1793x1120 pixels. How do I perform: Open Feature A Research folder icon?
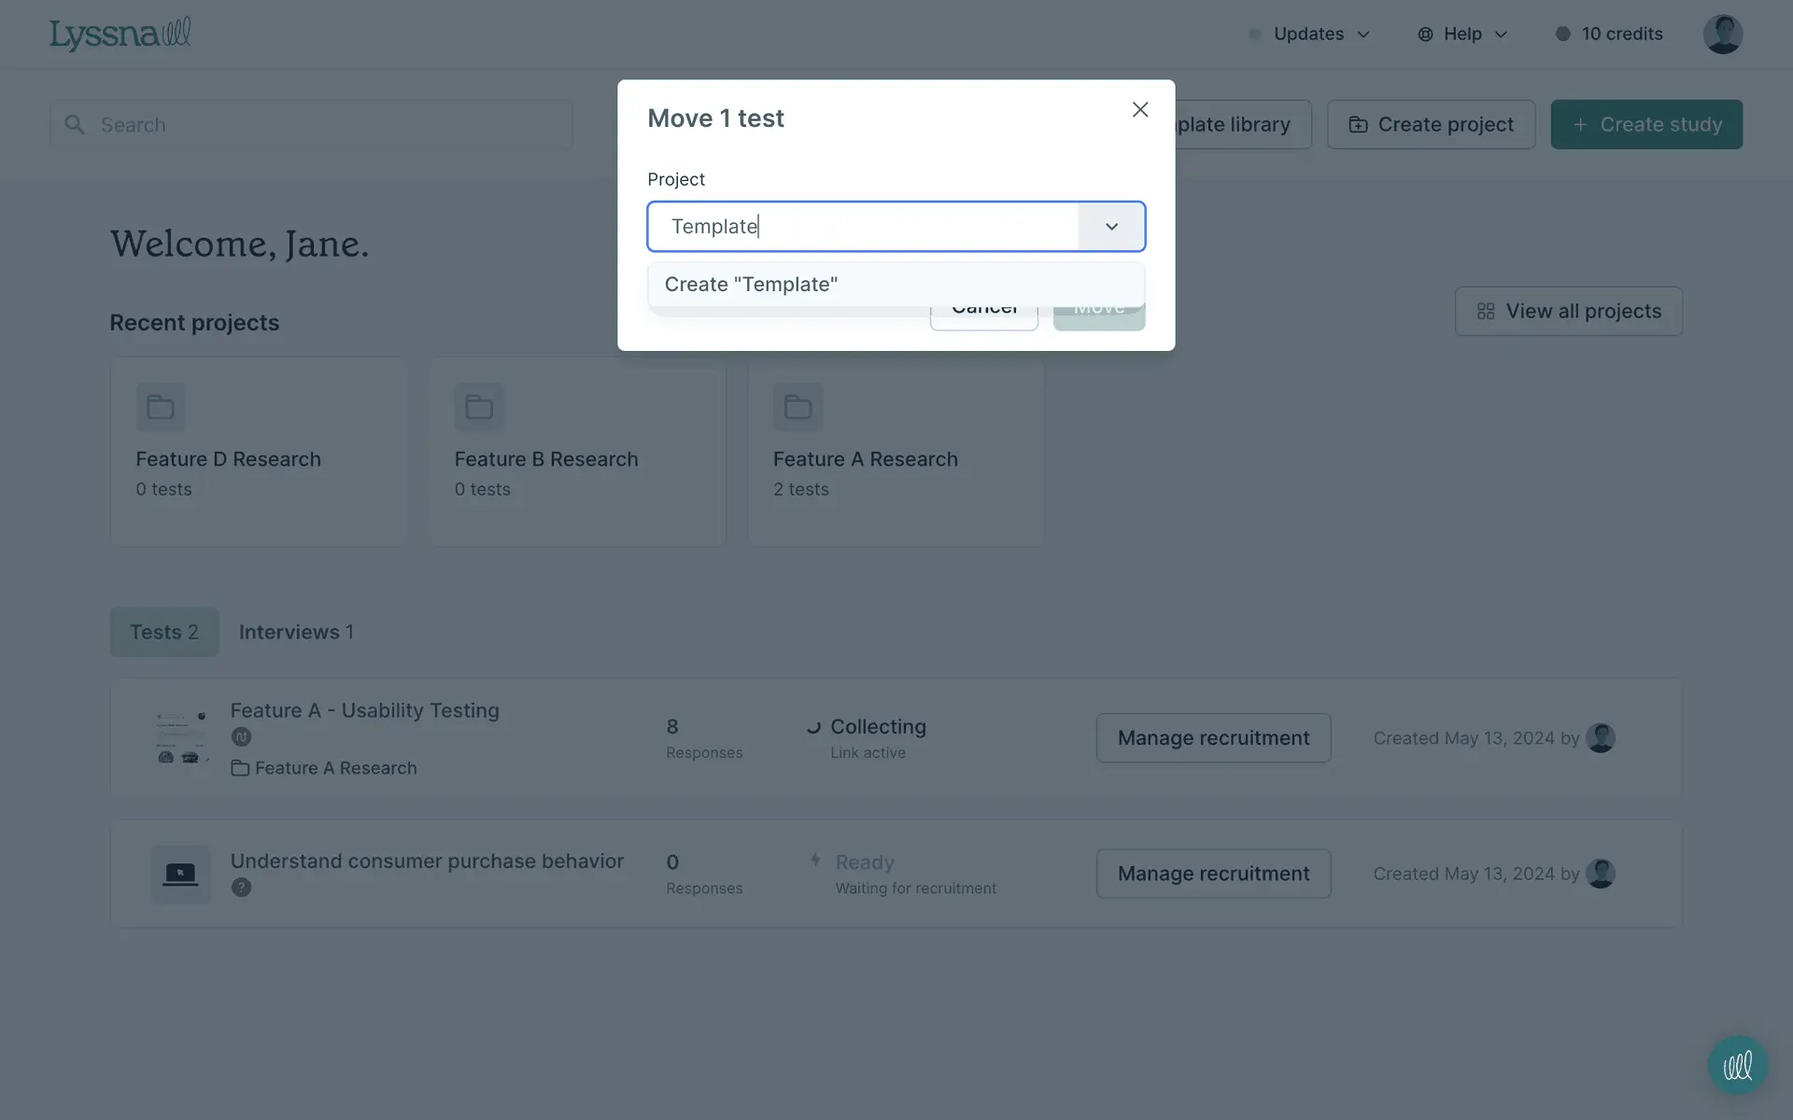pyautogui.click(x=798, y=407)
